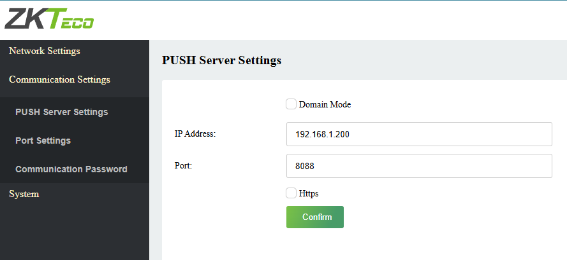This screenshot has width=567, height=260.
Task: Click the ZKTeco logo
Action: [48, 19]
